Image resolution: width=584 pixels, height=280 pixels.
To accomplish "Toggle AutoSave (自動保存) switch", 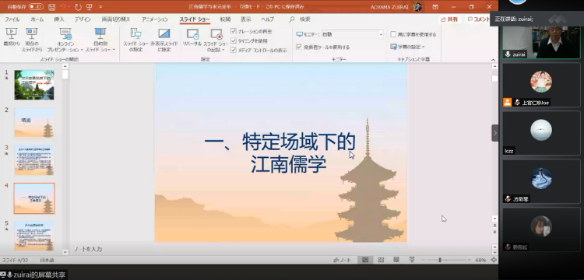I will [36, 7].
